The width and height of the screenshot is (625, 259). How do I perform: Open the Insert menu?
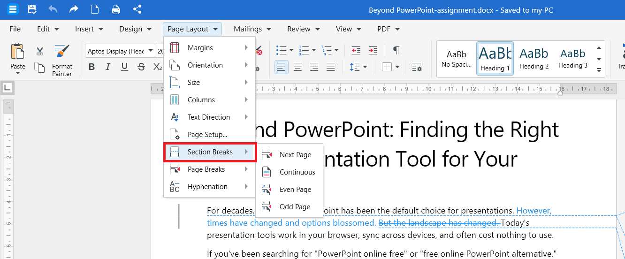89,29
